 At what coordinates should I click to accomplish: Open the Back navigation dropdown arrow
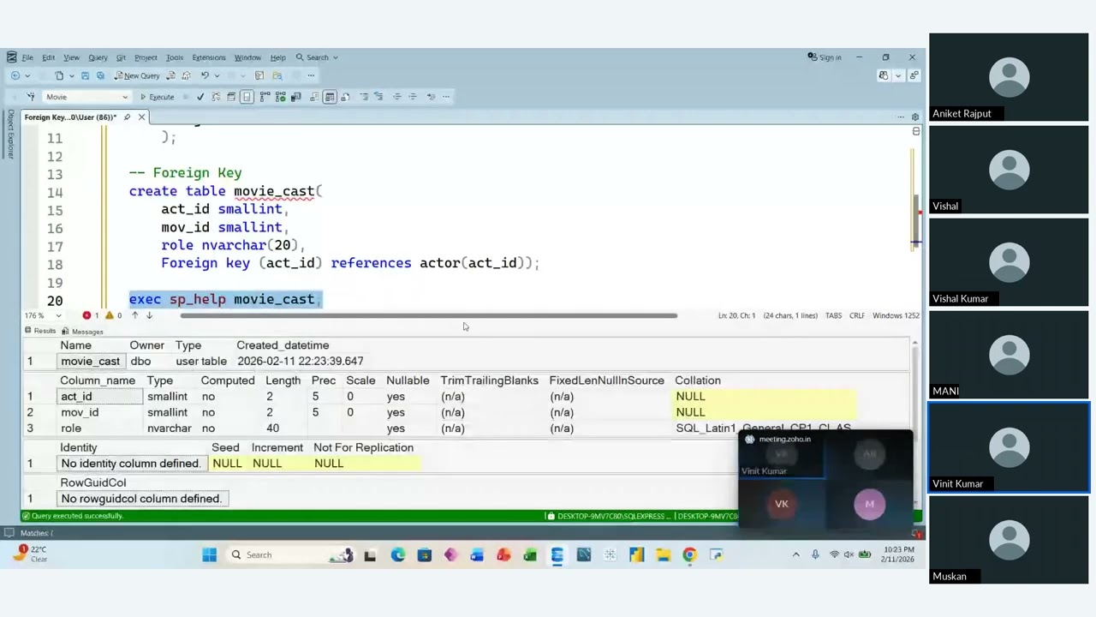tap(27, 75)
